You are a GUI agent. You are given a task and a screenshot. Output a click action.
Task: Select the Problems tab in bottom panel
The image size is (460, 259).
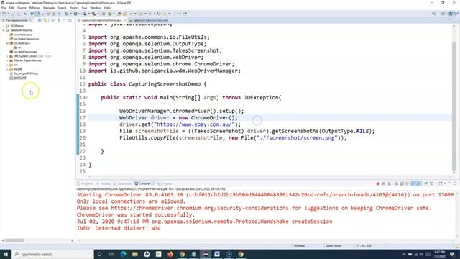86,183
